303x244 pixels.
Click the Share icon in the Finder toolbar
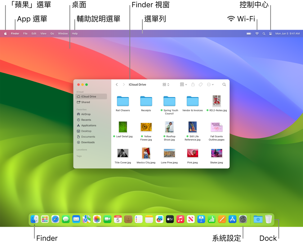point(193,84)
